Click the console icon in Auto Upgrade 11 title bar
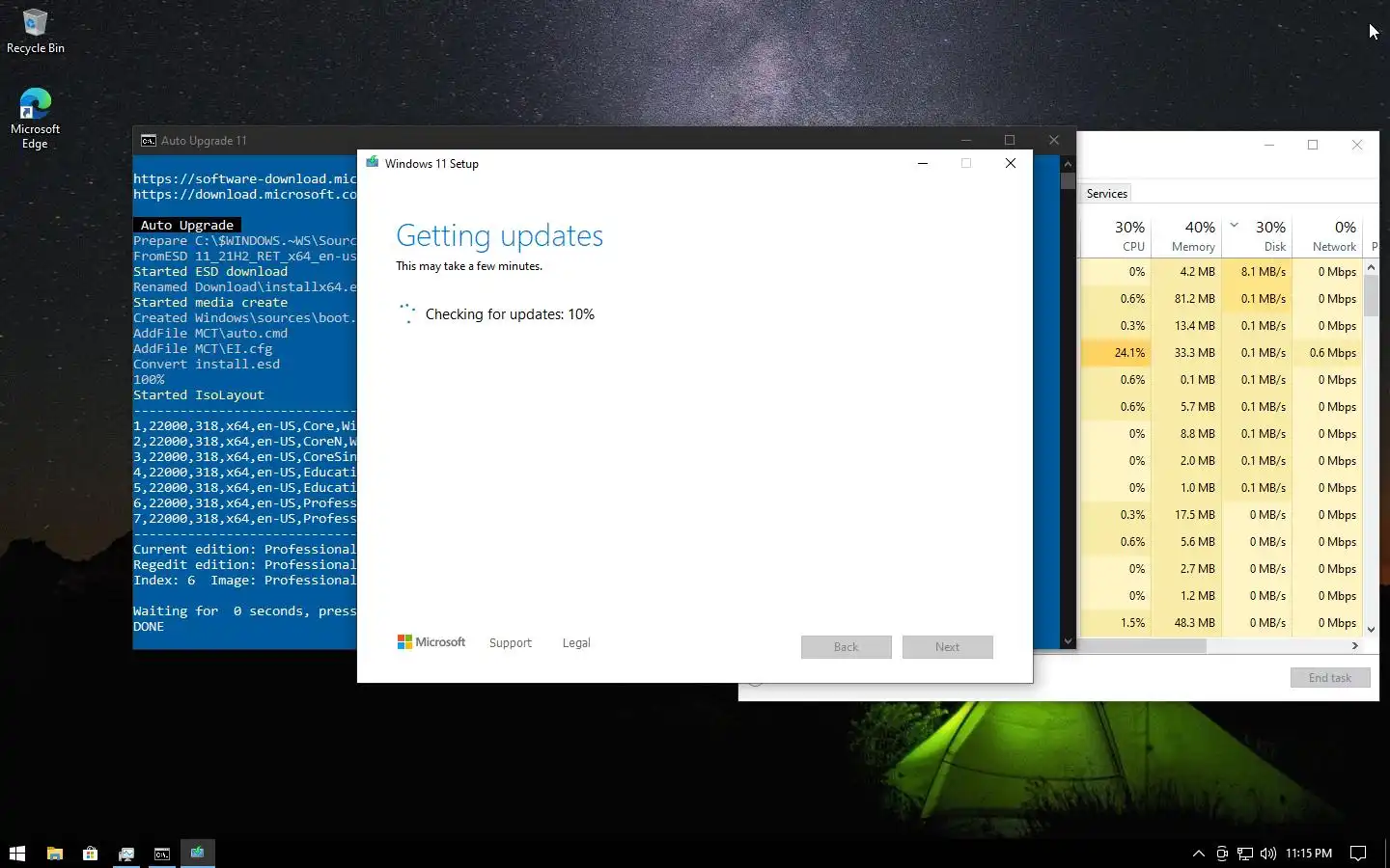The width and height of the screenshot is (1390, 868). point(149,141)
